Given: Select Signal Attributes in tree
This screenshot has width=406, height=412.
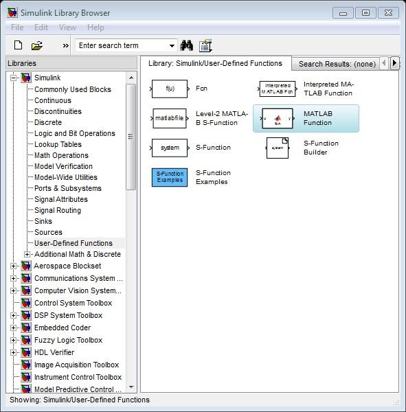Looking at the screenshot, I should [x=61, y=199].
